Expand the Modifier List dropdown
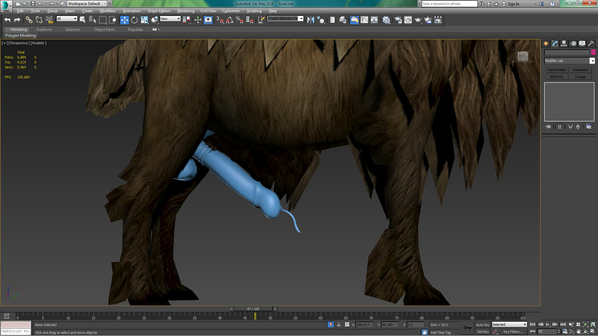This screenshot has width=598, height=336. click(592, 61)
